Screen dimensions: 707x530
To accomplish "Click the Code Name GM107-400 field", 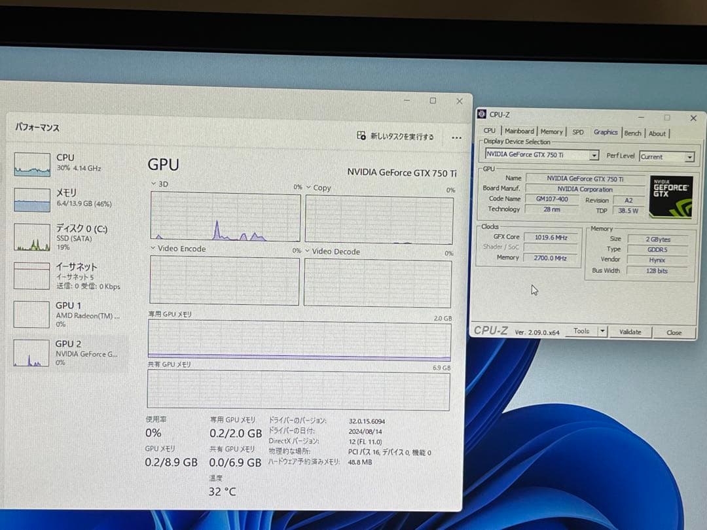I will click(552, 199).
